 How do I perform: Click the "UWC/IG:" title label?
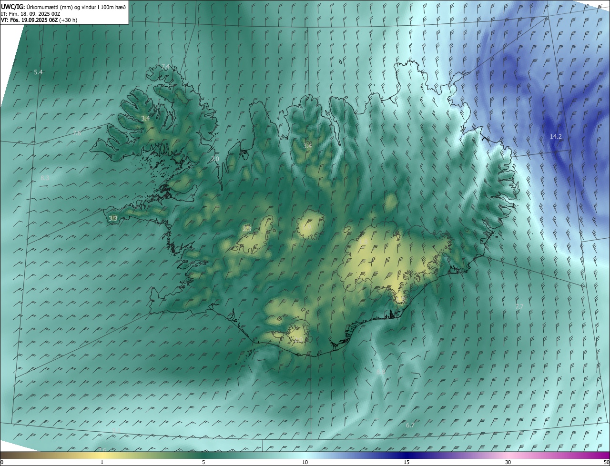coord(13,7)
